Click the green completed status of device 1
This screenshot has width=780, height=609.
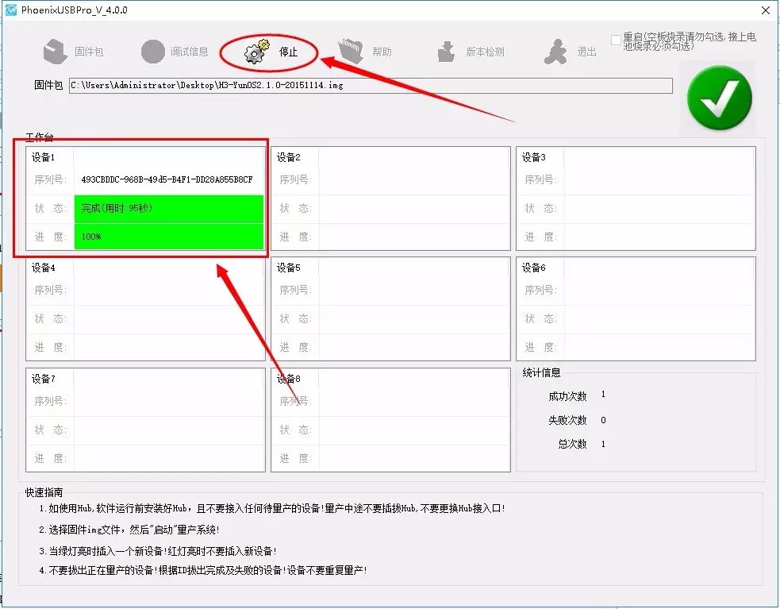(168, 208)
